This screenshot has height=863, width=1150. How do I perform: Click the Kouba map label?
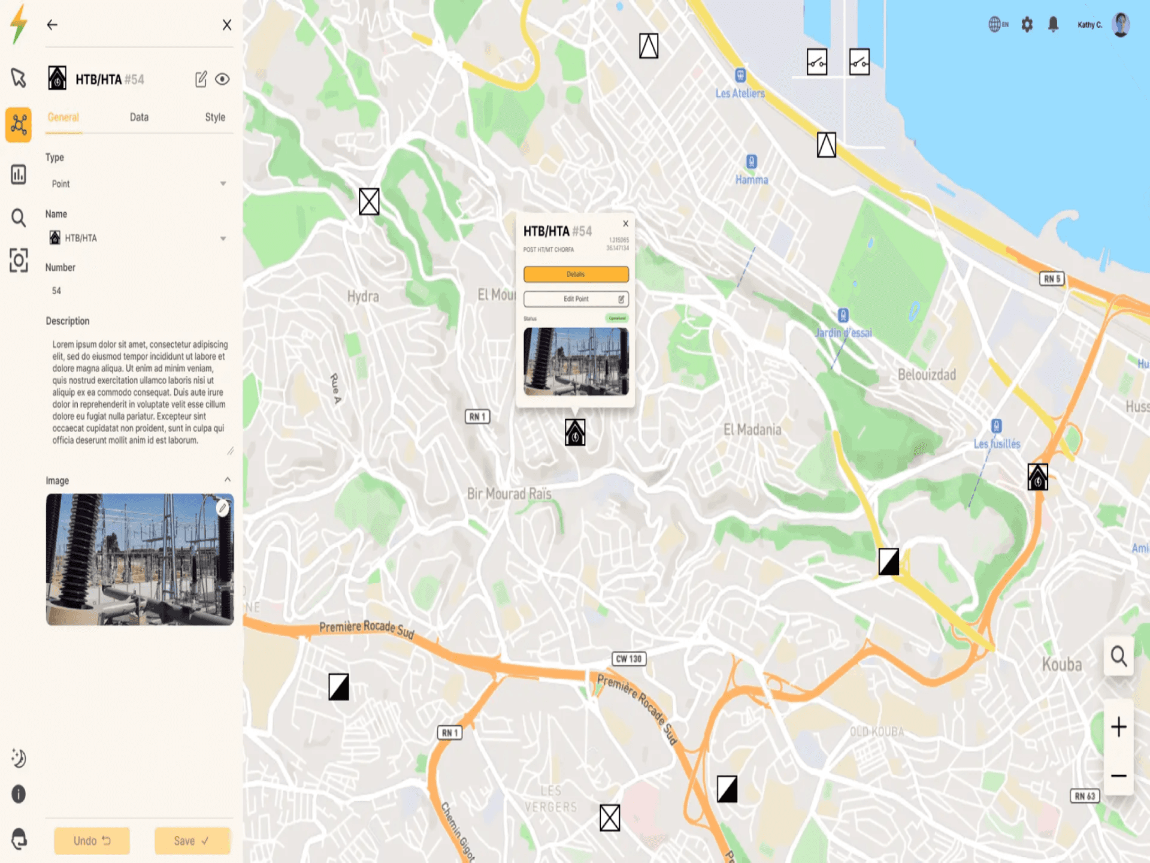tap(1062, 665)
